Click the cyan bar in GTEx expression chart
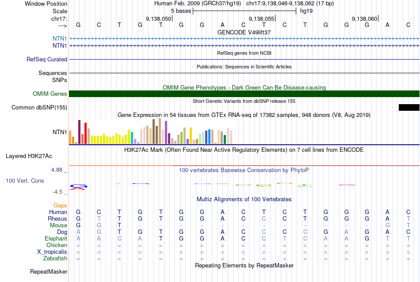Viewport: 420px width, 282px height. (x=132, y=138)
